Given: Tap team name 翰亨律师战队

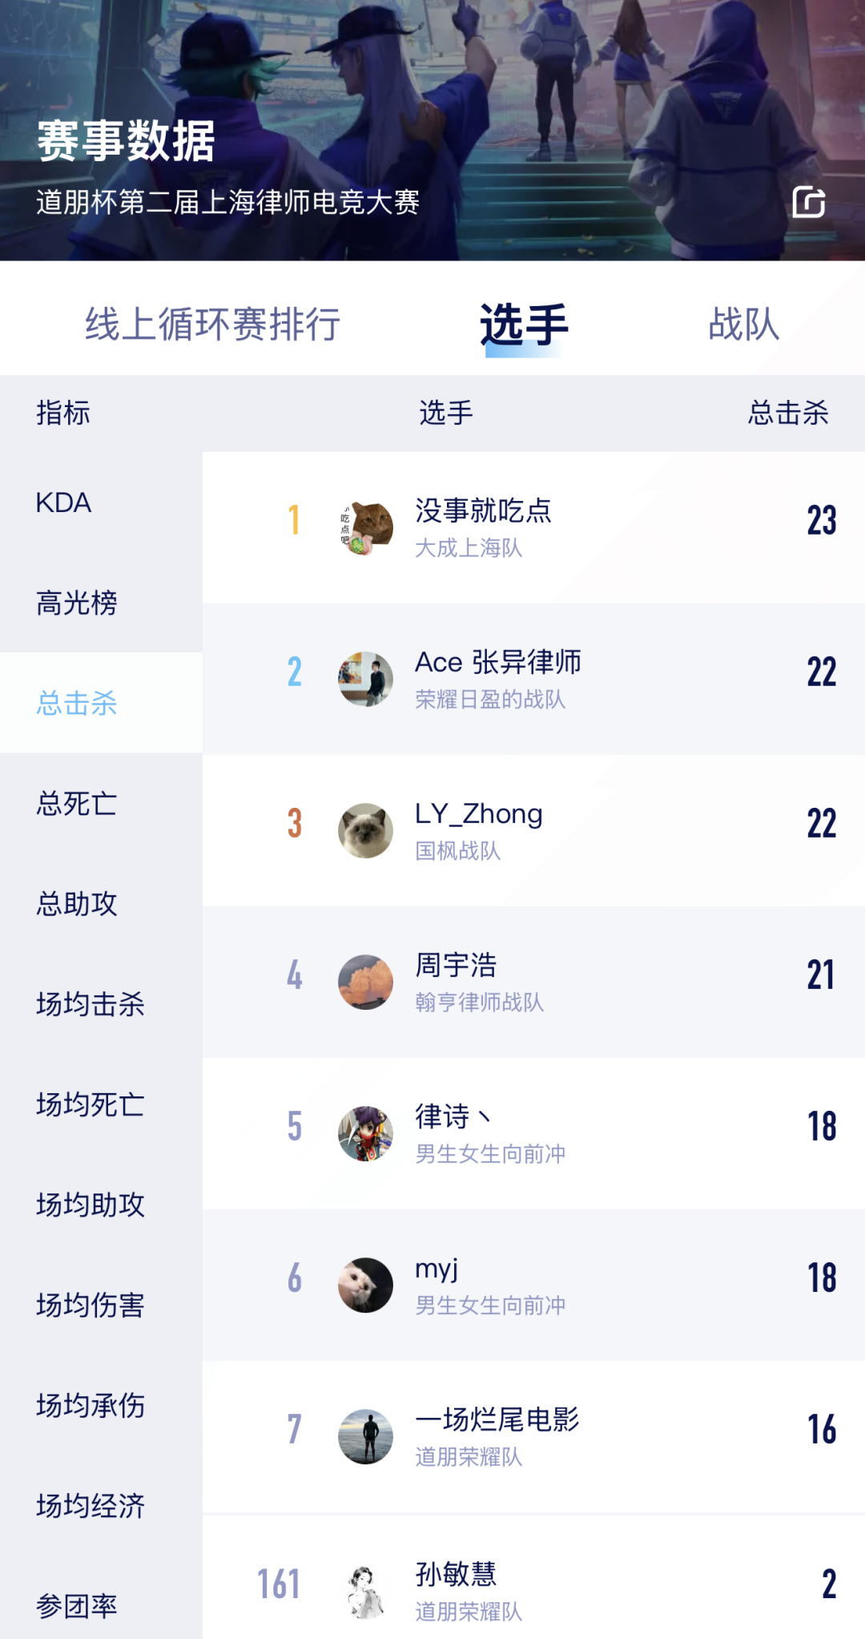Looking at the screenshot, I should (480, 1003).
